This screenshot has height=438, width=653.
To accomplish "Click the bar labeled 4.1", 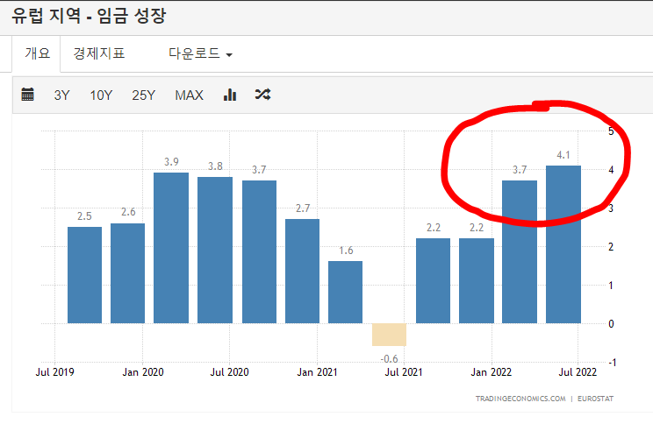I will (563, 244).
